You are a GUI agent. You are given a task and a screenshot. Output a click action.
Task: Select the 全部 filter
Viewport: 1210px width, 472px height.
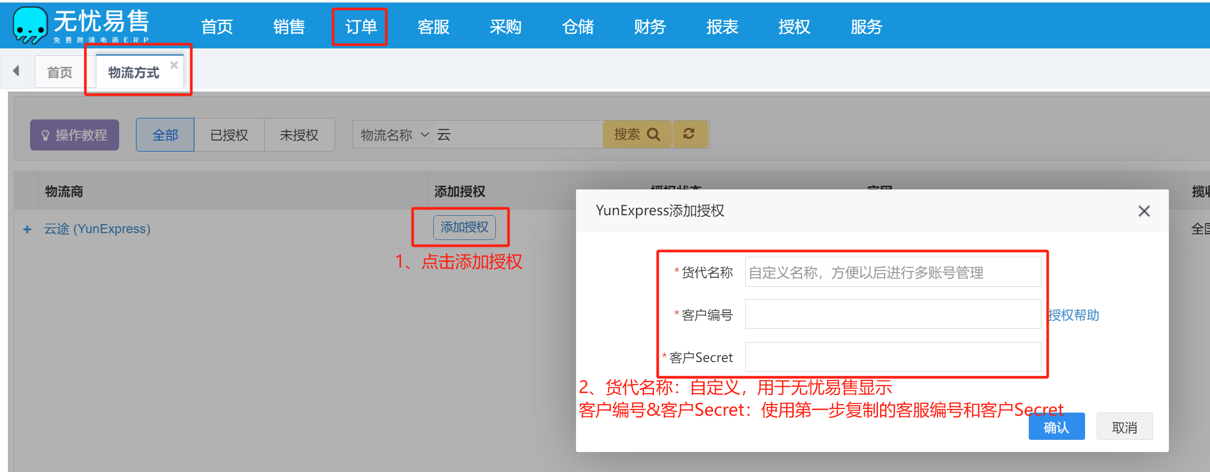(x=165, y=135)
